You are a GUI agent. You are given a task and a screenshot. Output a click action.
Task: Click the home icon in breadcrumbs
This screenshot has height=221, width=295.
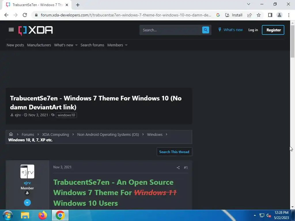(11, 134)
